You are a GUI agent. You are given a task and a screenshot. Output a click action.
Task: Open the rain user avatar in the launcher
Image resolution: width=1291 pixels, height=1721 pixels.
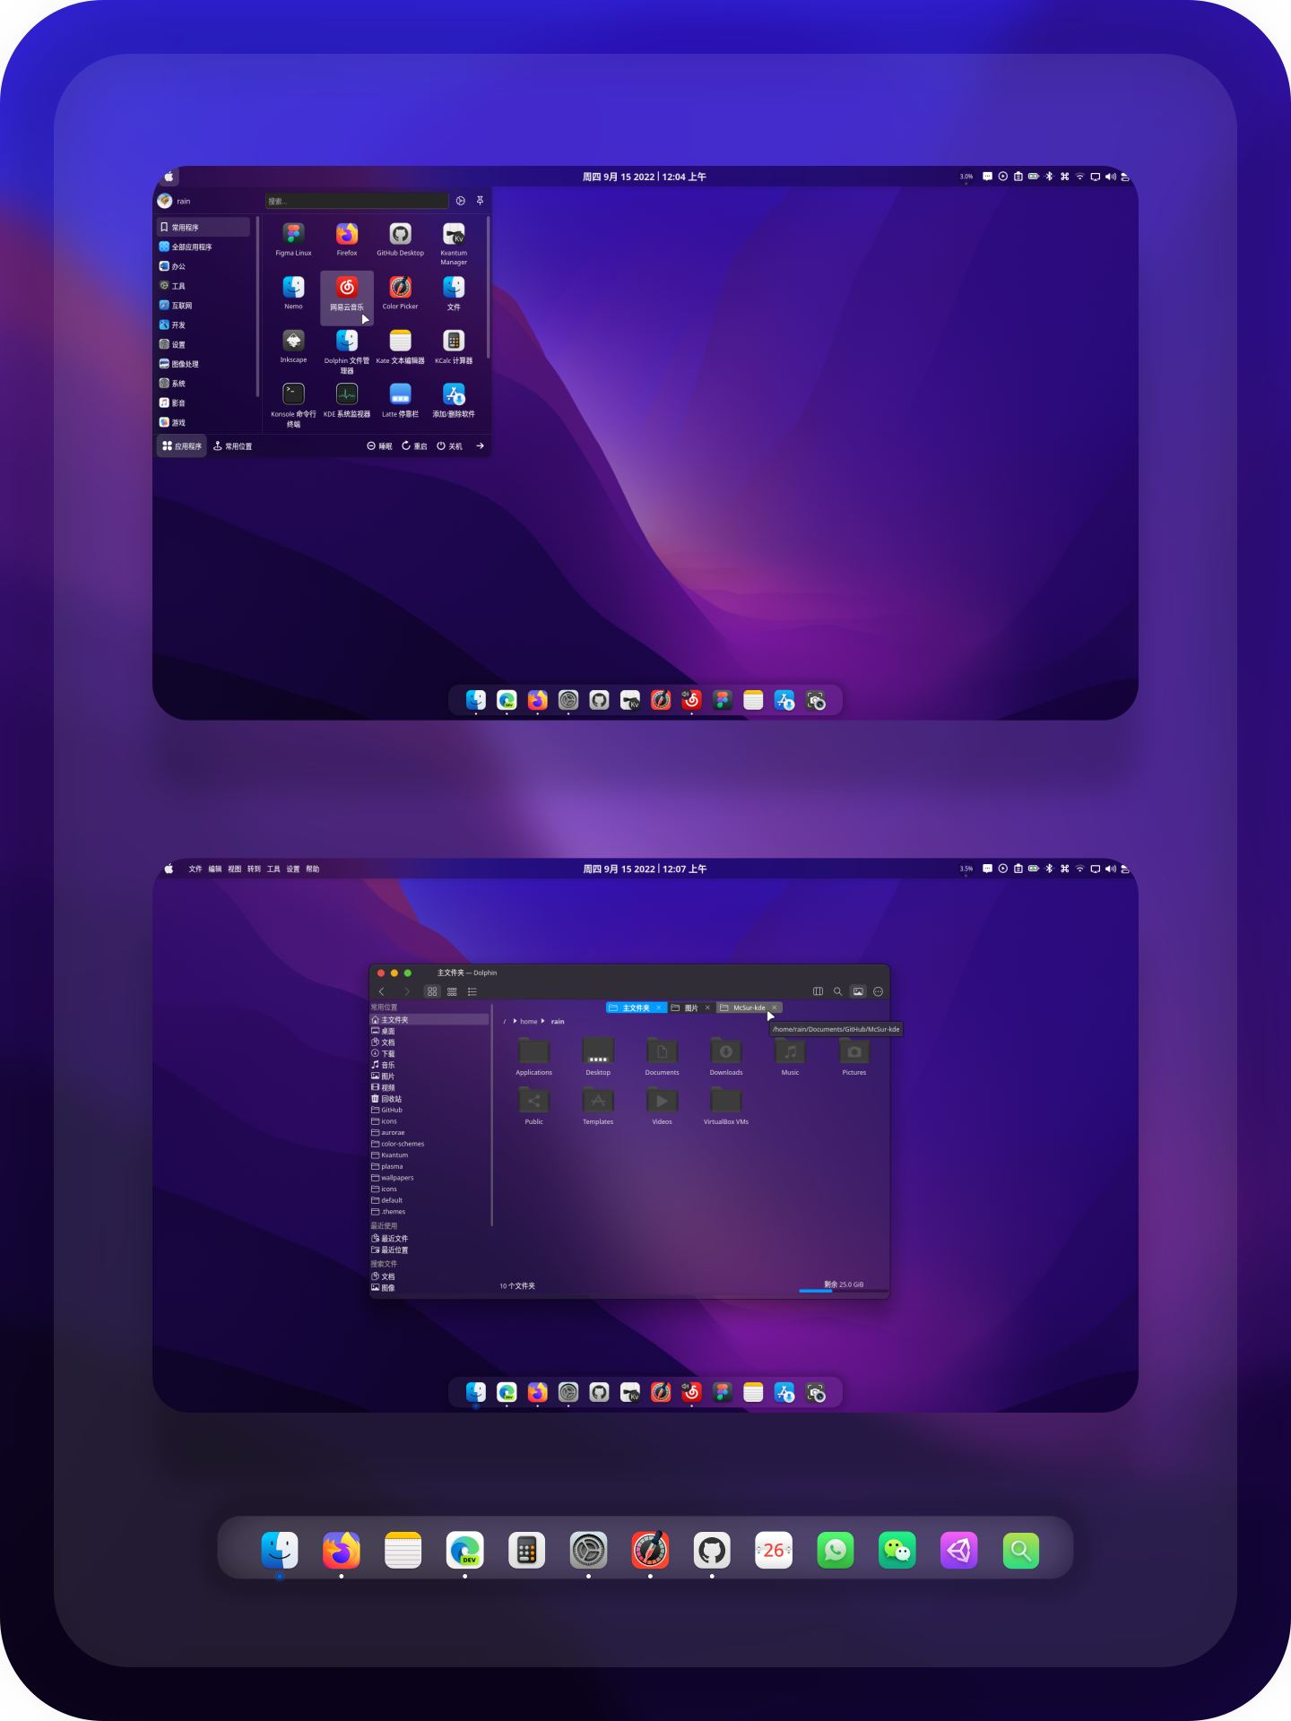[165, 201]
